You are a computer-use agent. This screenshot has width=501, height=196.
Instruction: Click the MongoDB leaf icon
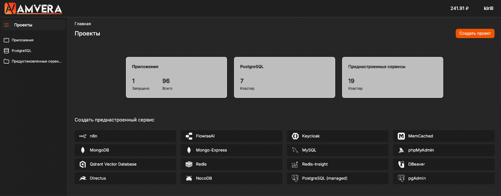[83, 150]
